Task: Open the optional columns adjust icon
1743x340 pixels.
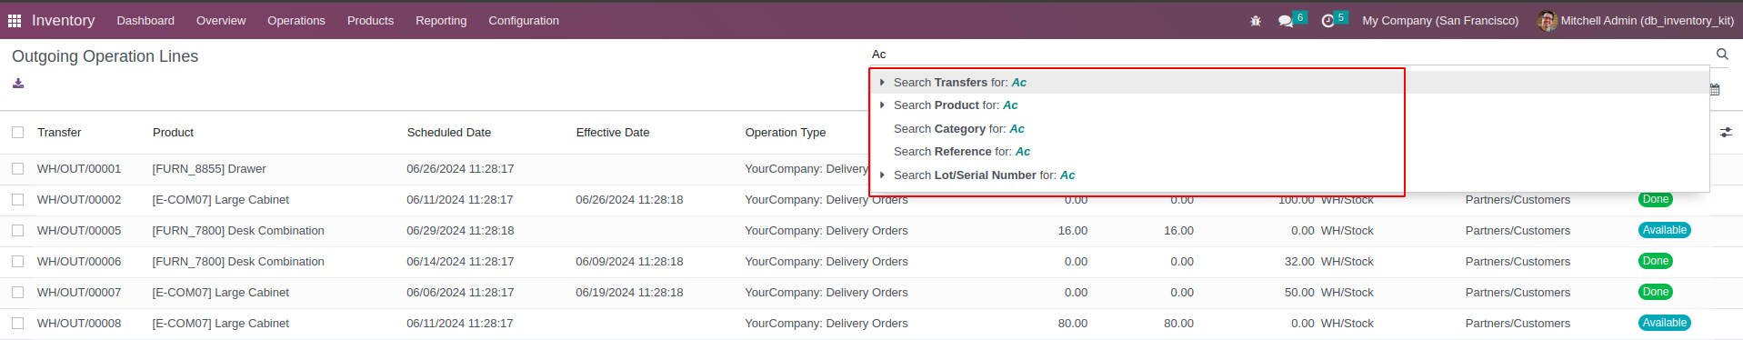Action: (x=1726, y=133)
